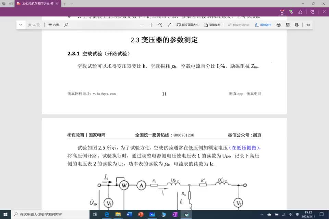This screenshot has width=329, height=219.
Task: Show hidden system tray icons
Action: click(x=262, y=215)
